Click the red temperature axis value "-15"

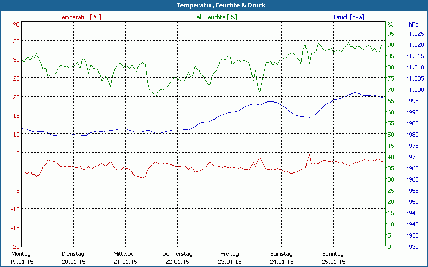[16, 228]
